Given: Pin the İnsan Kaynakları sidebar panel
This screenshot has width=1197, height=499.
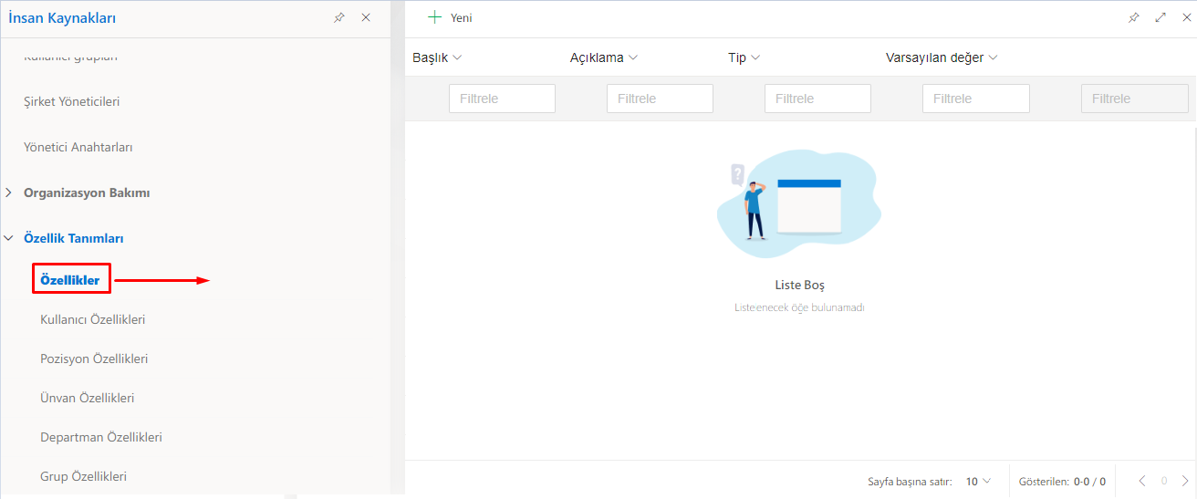Looking at the screenshot, I should [338, 17].
